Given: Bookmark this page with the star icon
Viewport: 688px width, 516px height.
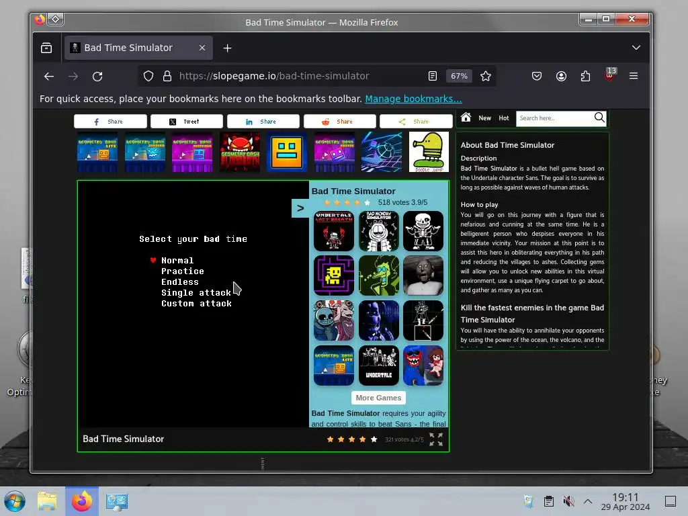Looking at the screenshot, I should click(485, 77).
